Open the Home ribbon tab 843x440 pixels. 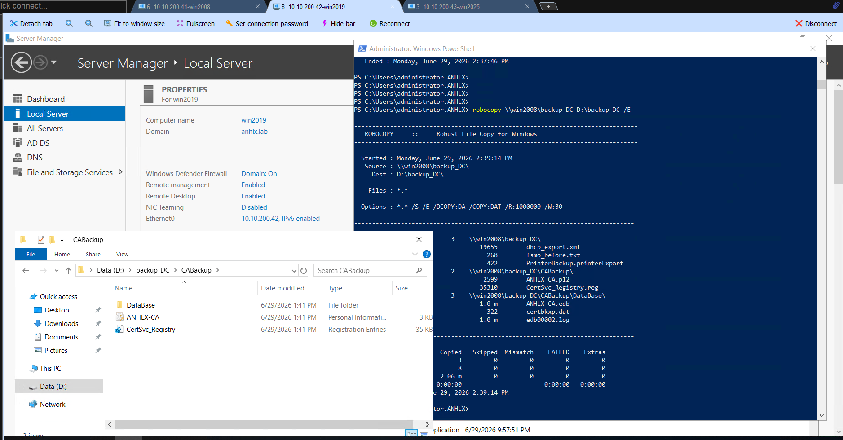tap(62, 254)
